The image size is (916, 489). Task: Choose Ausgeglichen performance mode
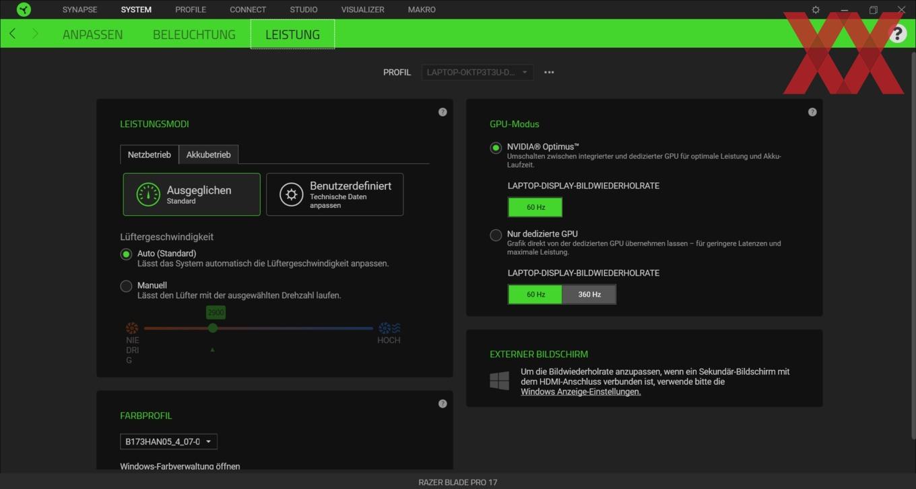pyautogui.click(x=191, y=194)
